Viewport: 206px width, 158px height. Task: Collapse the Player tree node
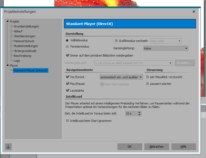(x=8, y=66)
